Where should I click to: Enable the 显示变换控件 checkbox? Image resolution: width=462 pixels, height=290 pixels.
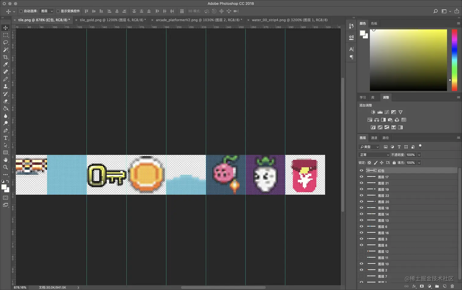58,11
